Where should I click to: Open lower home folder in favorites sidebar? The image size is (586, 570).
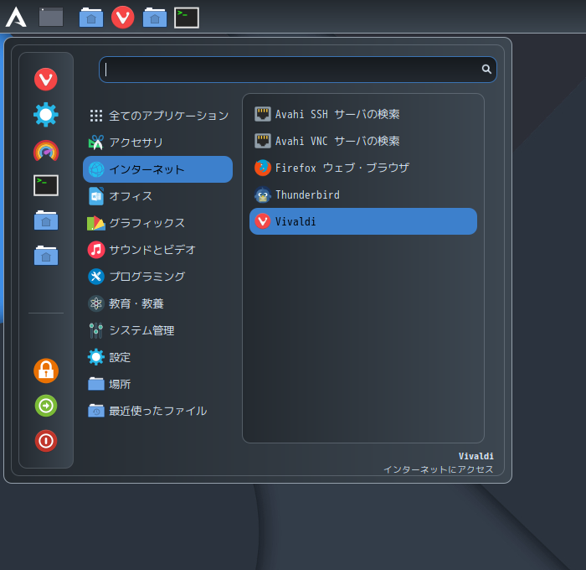click(46, 256)
